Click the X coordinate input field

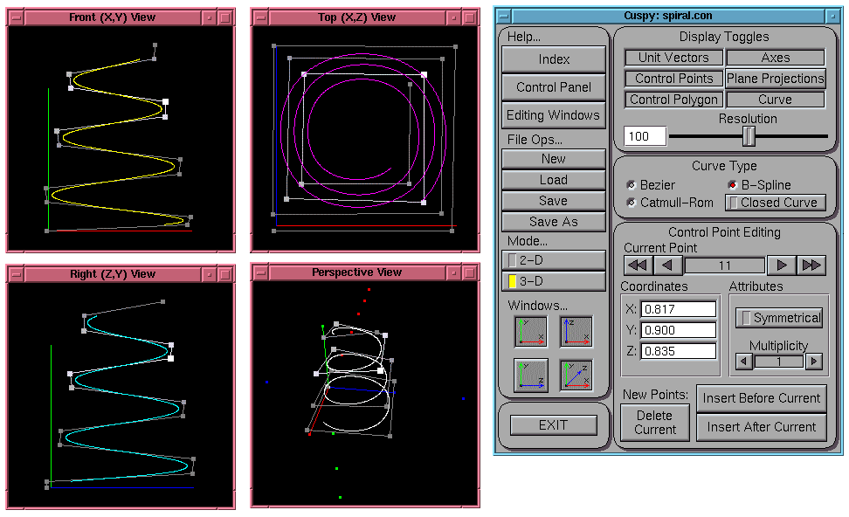(678, 308)
